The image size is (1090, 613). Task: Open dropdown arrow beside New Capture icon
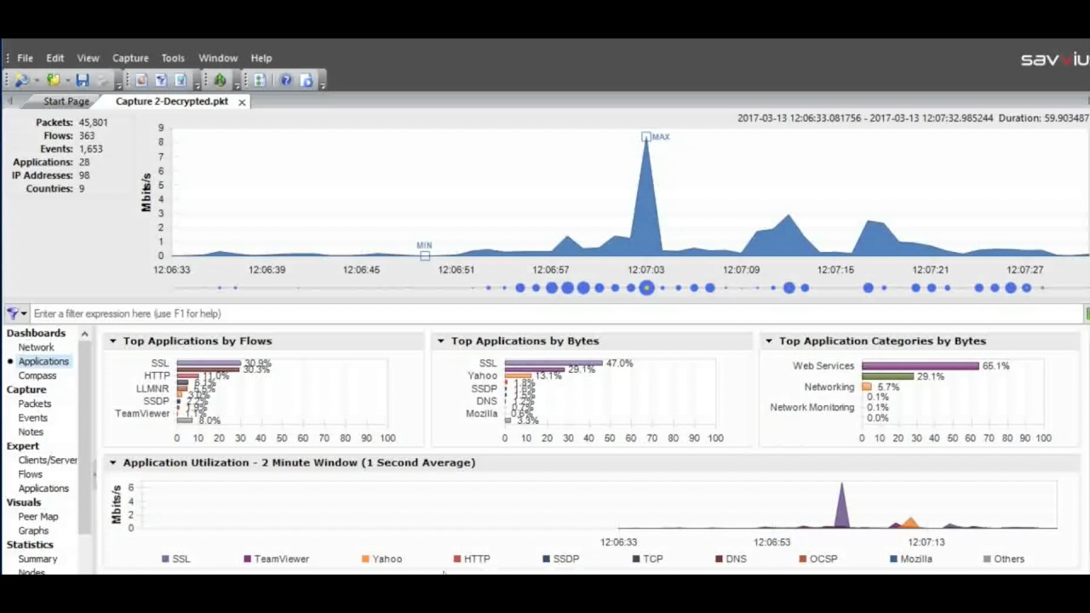pyautogui.click(x=36, y=81)
